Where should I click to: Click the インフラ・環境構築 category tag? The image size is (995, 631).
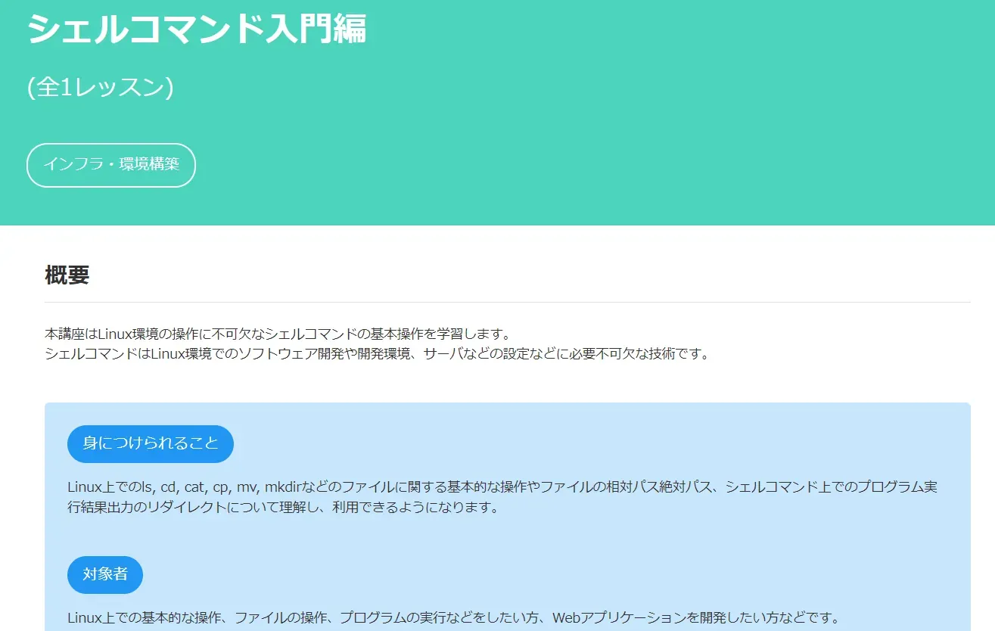tap(111, 165)
